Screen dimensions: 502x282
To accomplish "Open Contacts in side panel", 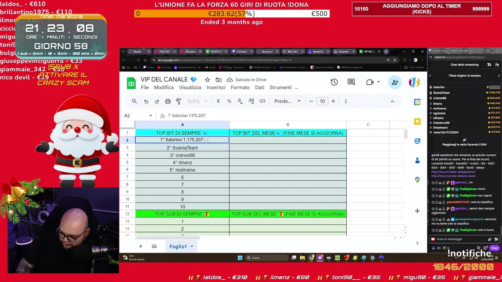I will click(417, 161).
